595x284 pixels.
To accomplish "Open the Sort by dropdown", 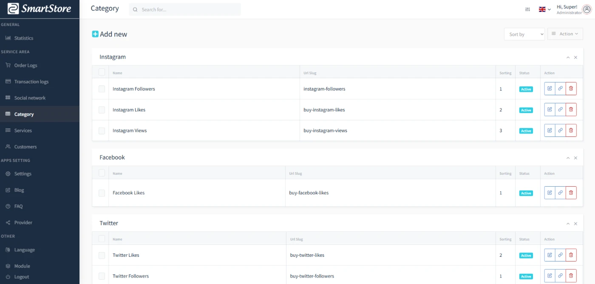I will click(x=524, y=34).
